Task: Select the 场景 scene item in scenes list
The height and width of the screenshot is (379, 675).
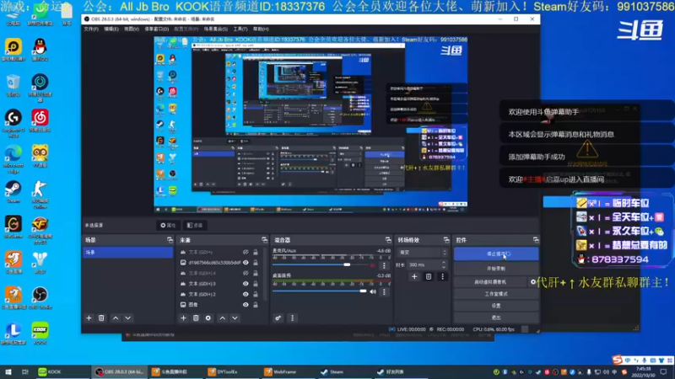Action: pos(128,252)
